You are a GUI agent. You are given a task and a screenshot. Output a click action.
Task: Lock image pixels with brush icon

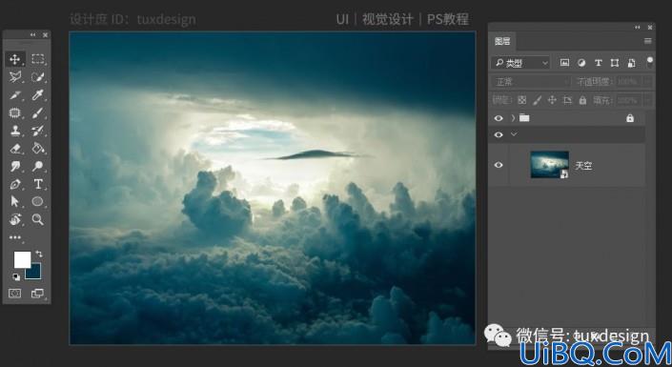(x=537, y=100)
